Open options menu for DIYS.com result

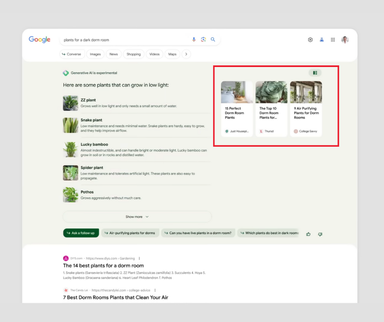click(x=139, y=258)
